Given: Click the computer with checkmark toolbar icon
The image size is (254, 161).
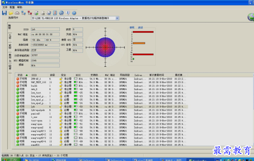Looking at the screenshot, I should (49, 13).
